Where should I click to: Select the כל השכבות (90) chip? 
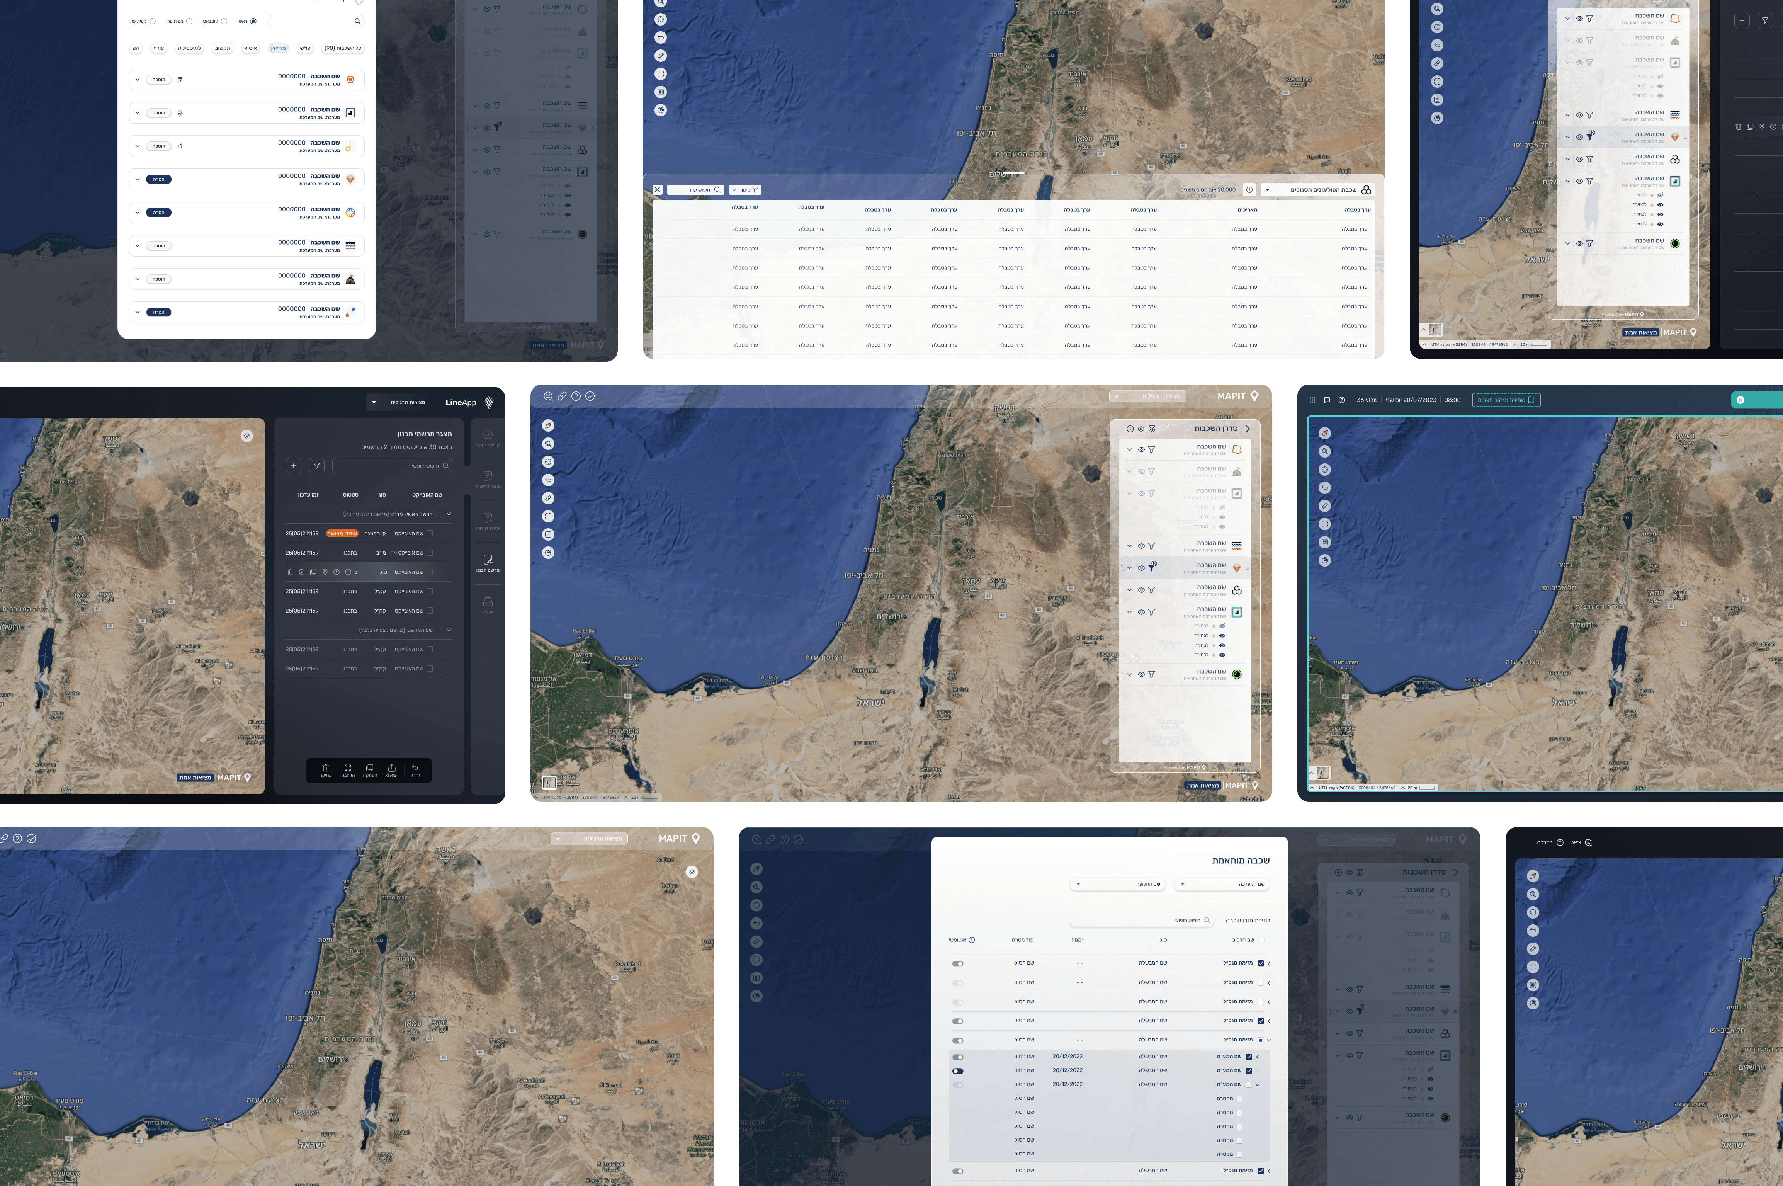coord(343,48)
